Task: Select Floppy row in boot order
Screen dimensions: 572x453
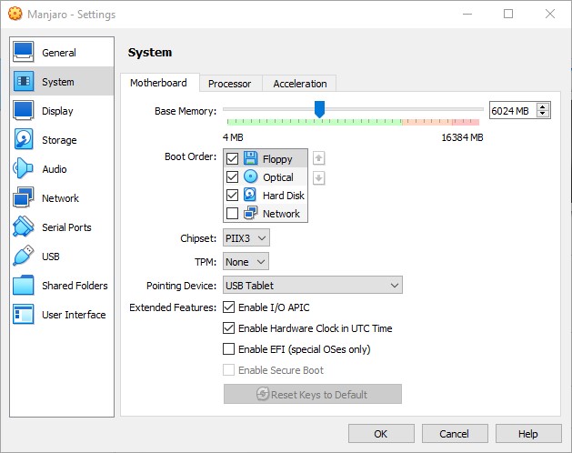Action: 266,158
